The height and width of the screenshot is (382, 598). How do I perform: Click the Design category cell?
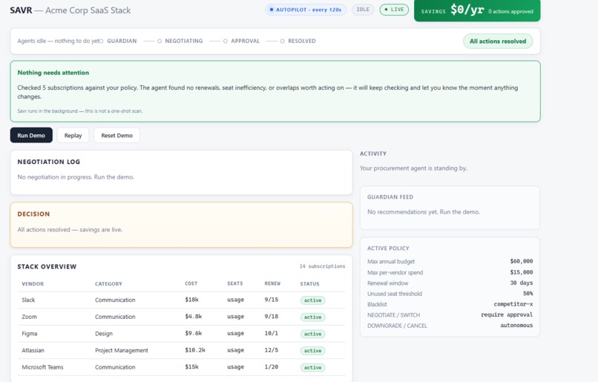tap(104, 334)
